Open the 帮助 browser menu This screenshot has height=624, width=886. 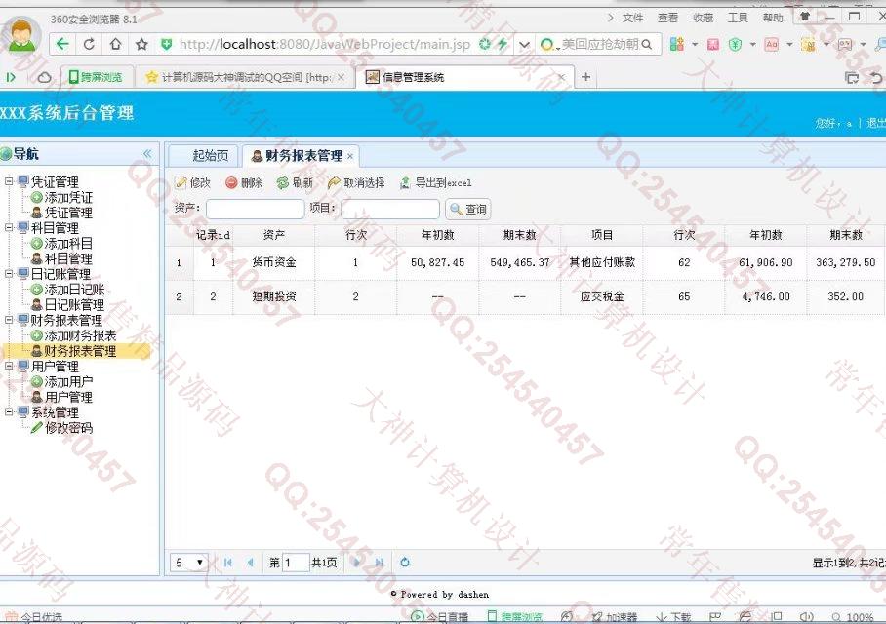point(773,18)
